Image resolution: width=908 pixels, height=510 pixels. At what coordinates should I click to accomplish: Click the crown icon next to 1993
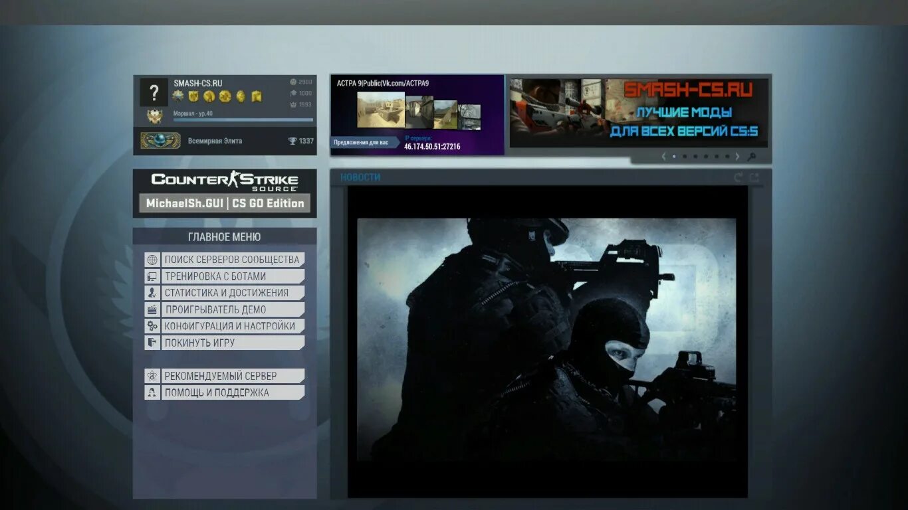(x=293, y=104)
